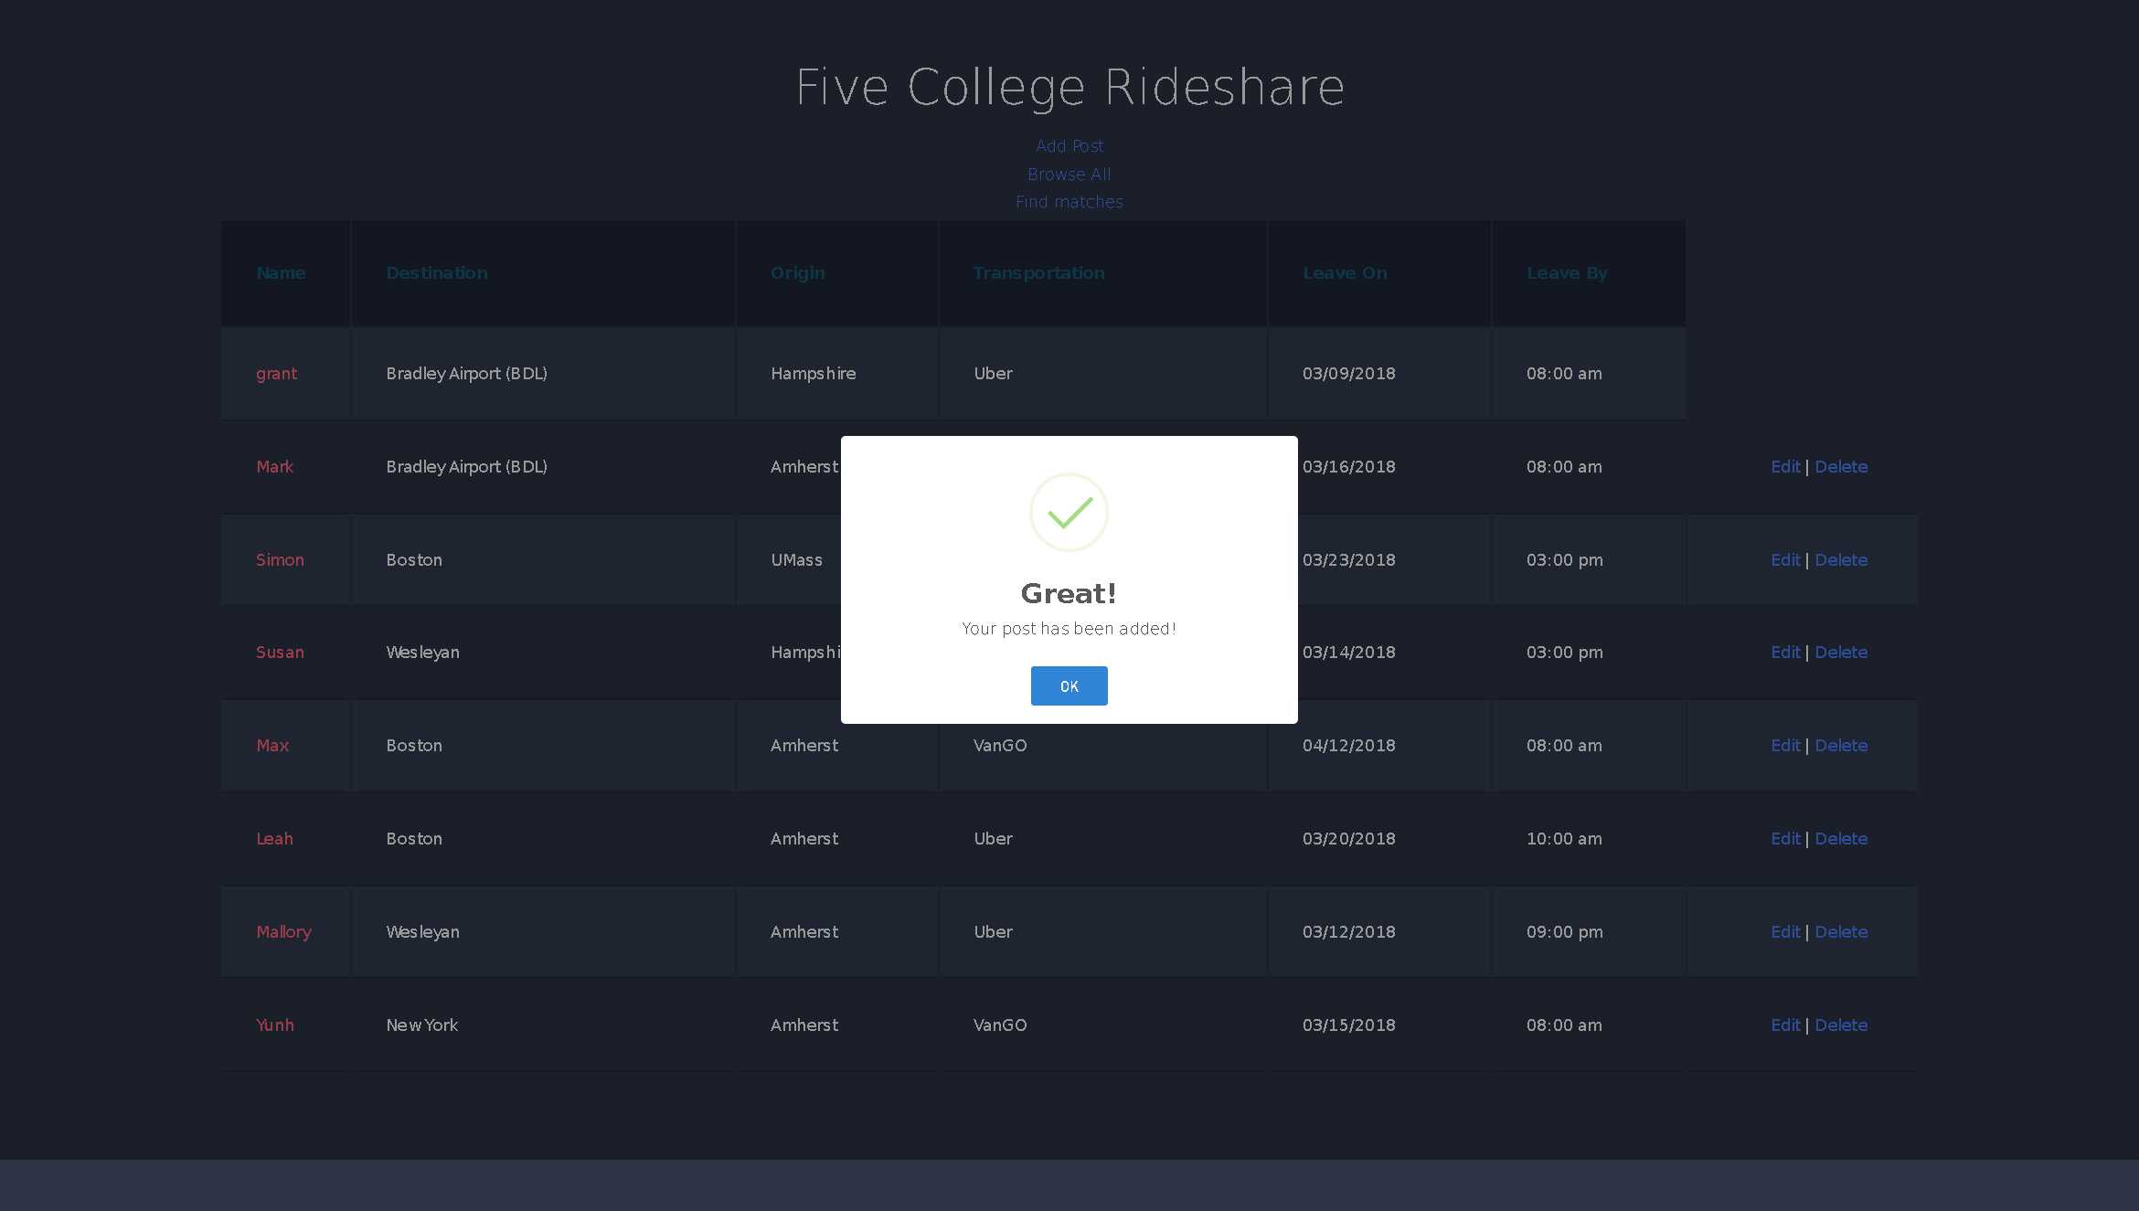Open the Add Post page
Viewport: 2139px width, 1211px height.
click(1069, 145)
